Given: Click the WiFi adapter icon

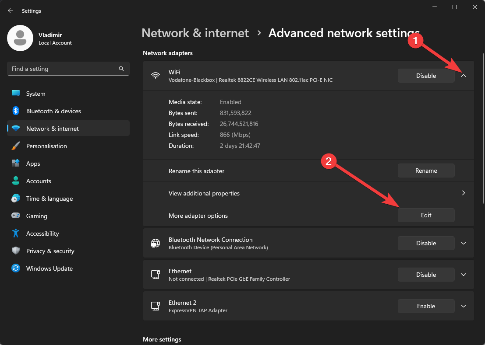Looking at the screenshot, I should 156,76.
